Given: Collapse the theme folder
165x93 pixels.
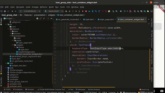Looking at the screenshot, I should pyautogui.click(x=15, y=47).
